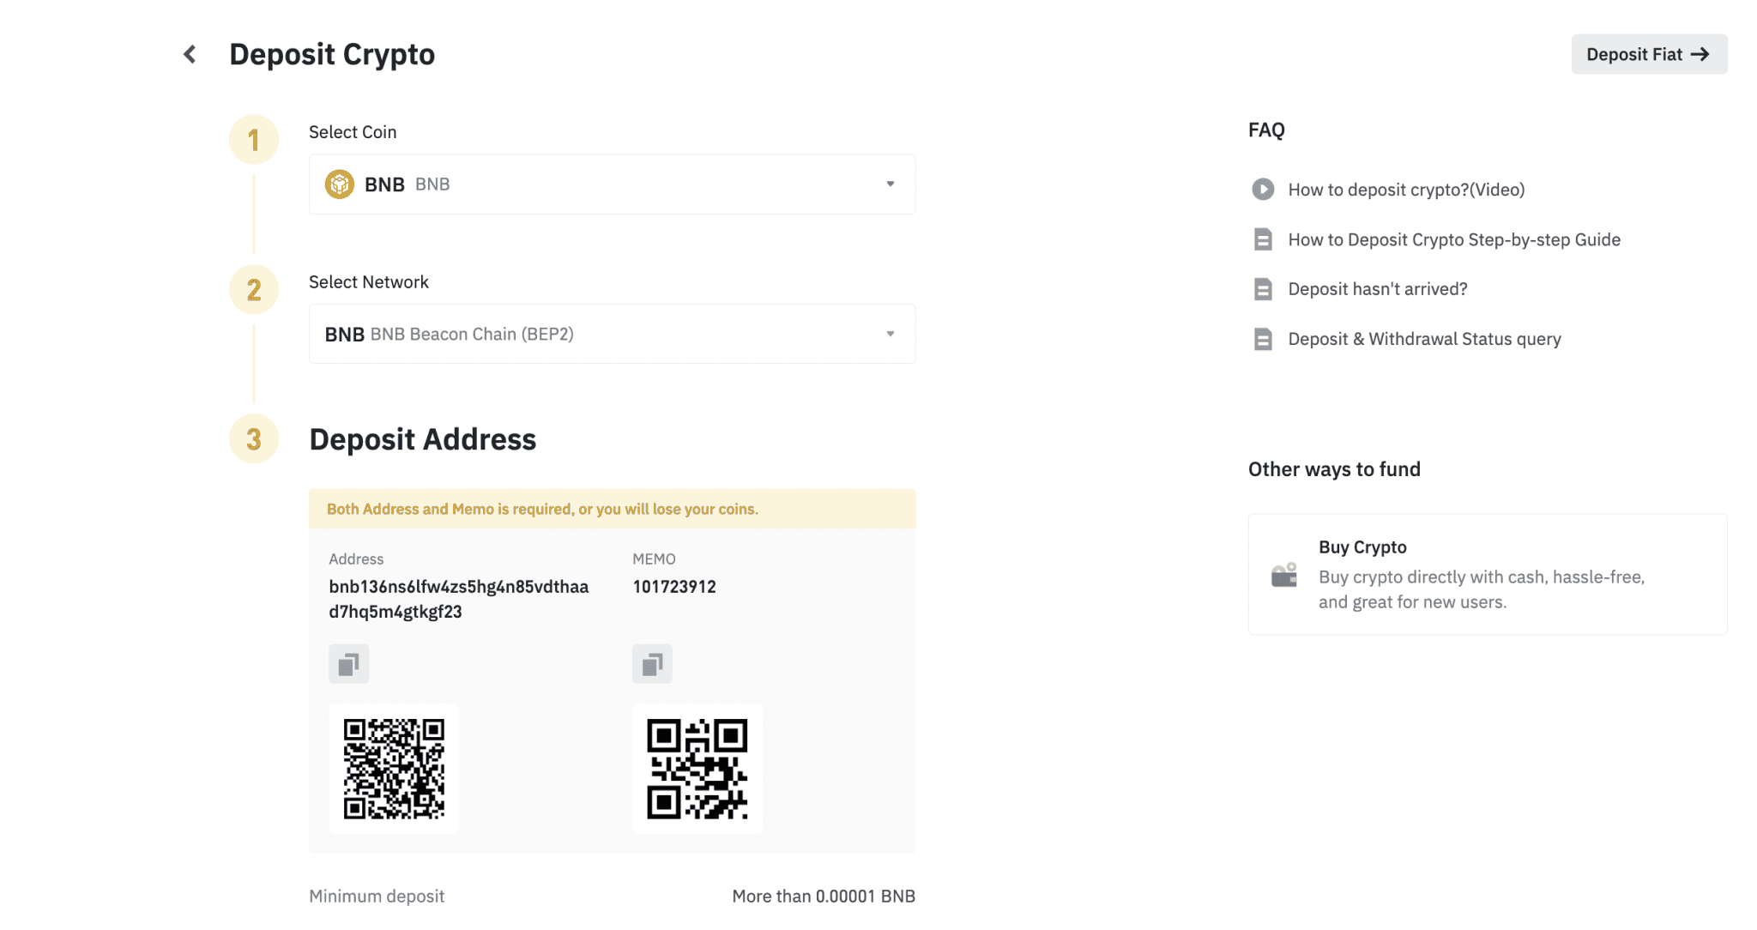
Task: Scan the deposit address QR code thumbnail
Action: point(393,768)
